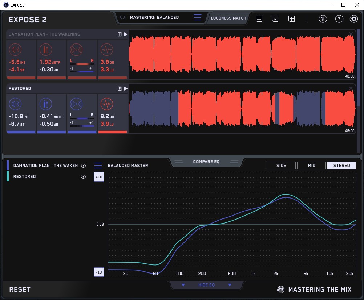Collapse the EQ panel with Hide EQ
364x300 pixels.
click(x=206, y=285)
